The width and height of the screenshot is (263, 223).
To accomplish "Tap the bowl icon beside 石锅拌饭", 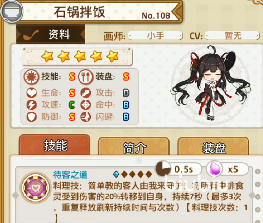I will click(12, 12).
